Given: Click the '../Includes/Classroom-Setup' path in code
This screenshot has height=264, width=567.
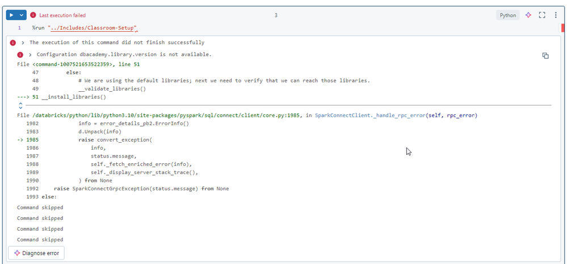Looking at the screenshot, I should point(93,28).
